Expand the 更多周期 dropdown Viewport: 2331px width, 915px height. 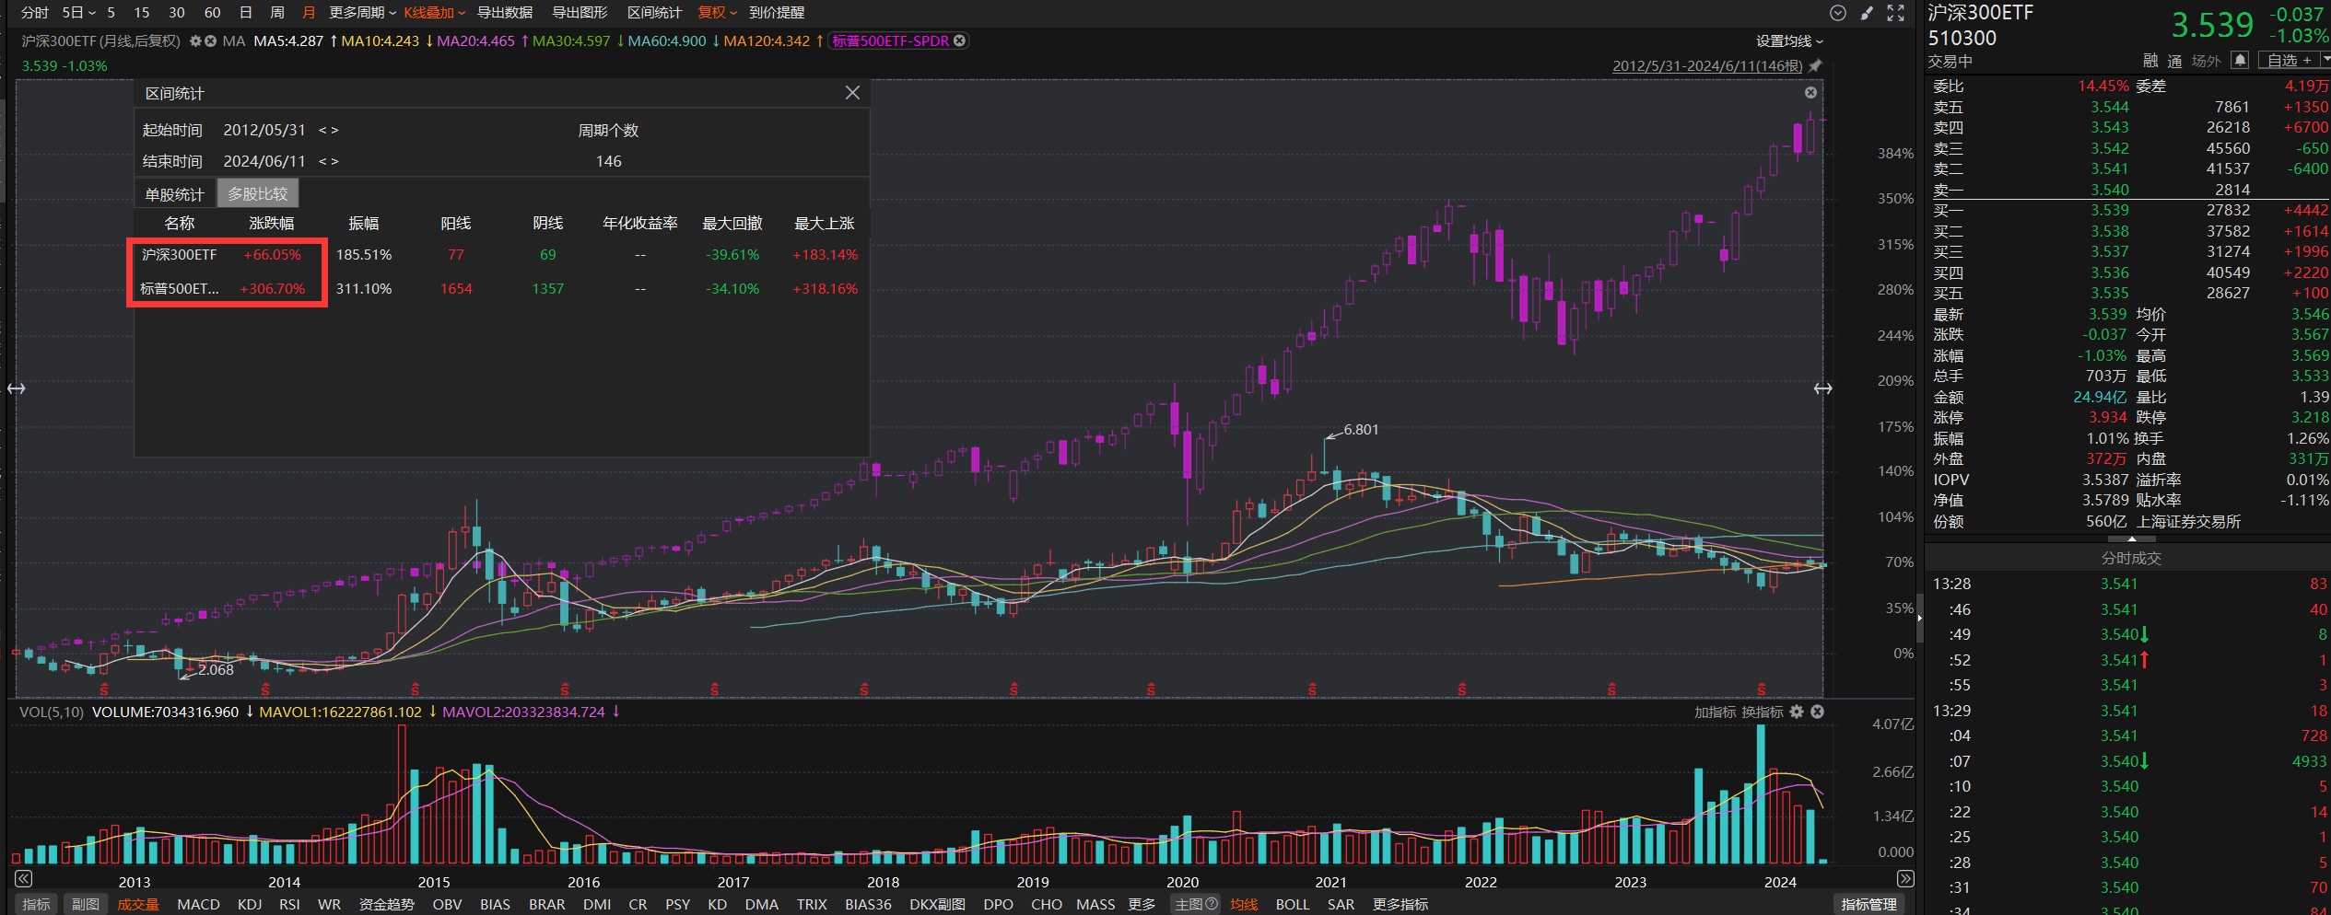362,13
